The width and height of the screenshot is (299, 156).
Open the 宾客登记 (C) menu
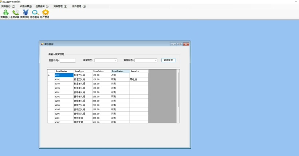coord(8,7)
